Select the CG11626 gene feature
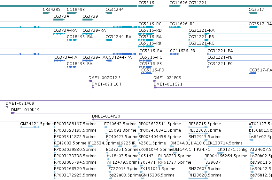 coord(175,6)
